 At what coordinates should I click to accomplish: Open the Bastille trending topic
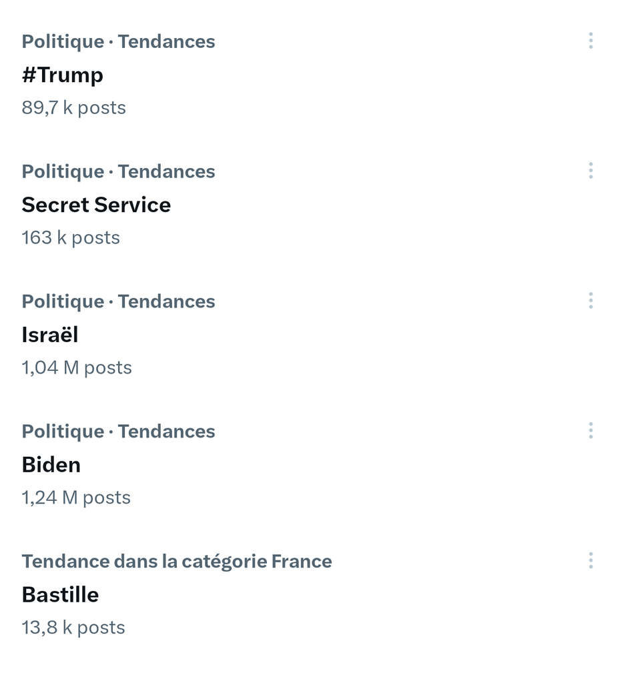pos(60,595)
